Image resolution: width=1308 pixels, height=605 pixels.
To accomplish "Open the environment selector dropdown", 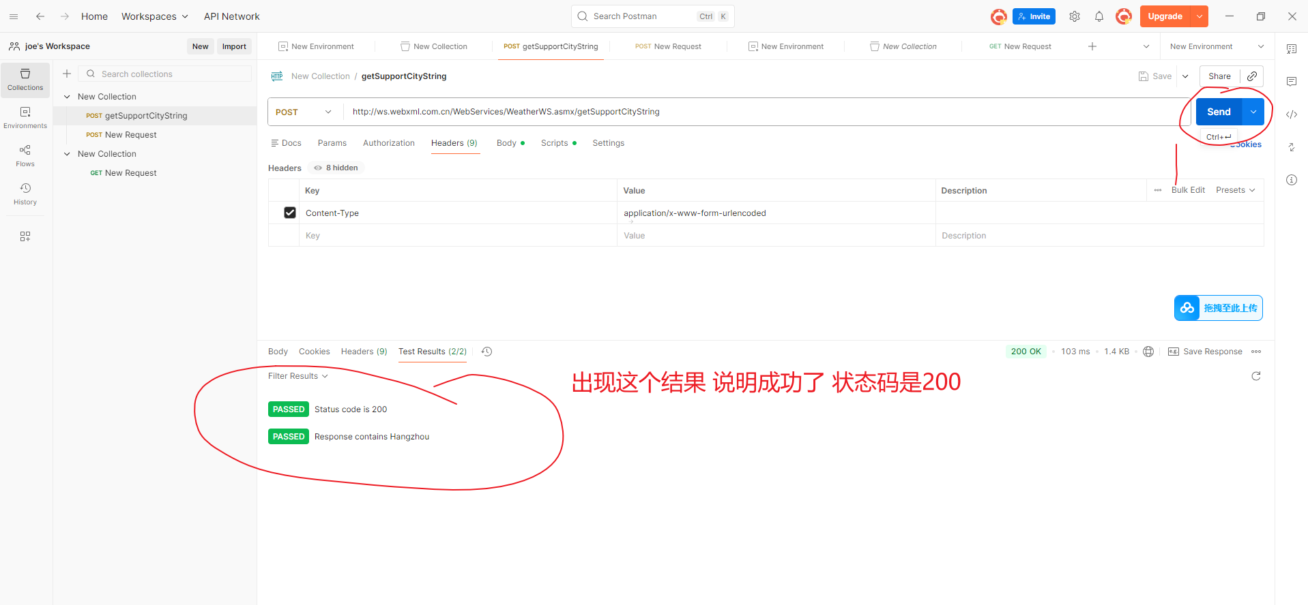I will pos(1217,46).
